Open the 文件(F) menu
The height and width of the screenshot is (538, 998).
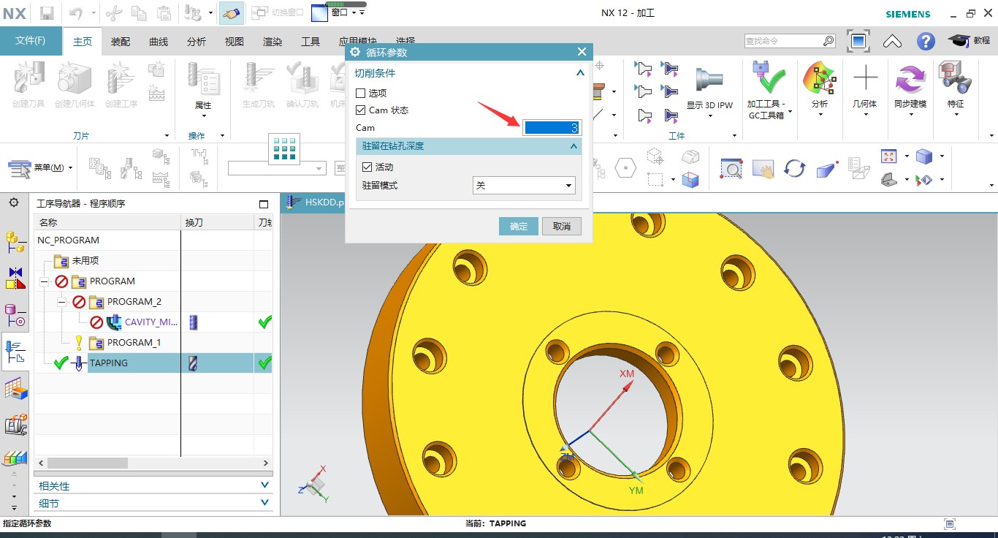pos(31,41)
